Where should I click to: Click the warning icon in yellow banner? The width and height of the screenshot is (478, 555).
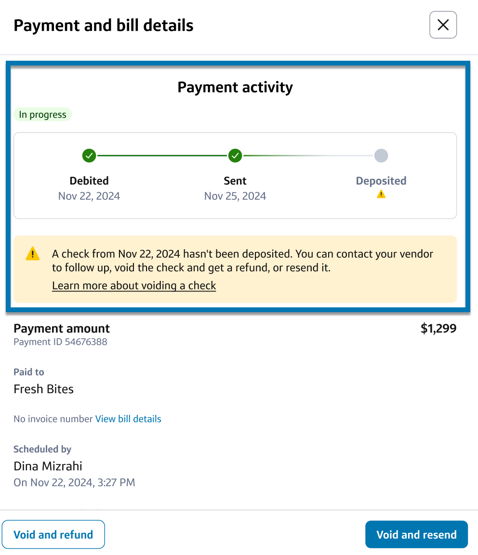(x=32, y=254)
